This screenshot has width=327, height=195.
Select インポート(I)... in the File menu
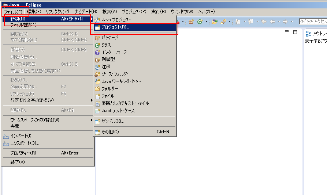(x=48, y=136)
